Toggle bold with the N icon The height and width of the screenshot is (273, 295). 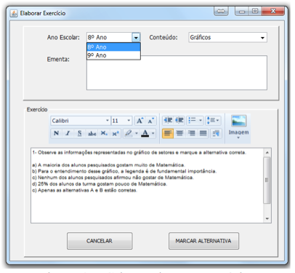coord(56,133)
